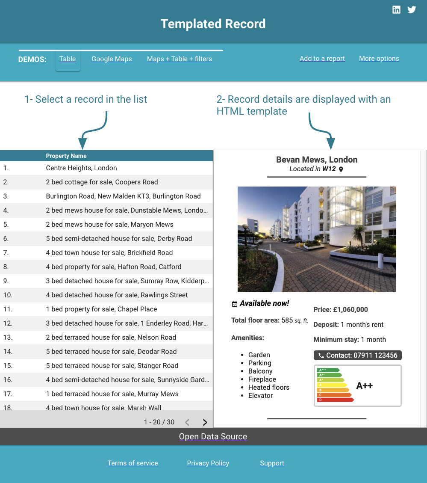The height and width of the screenshot is (483, 427).
Task: Select 3 bed detached house, 1 Enderley Road
Action: [x=106, y=323]
